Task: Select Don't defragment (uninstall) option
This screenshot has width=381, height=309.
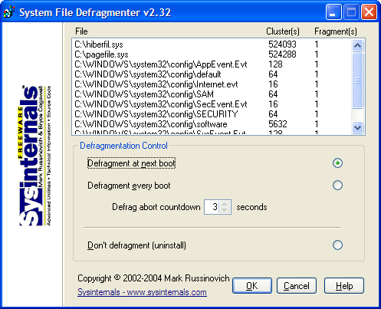Action: click(337, 245)
